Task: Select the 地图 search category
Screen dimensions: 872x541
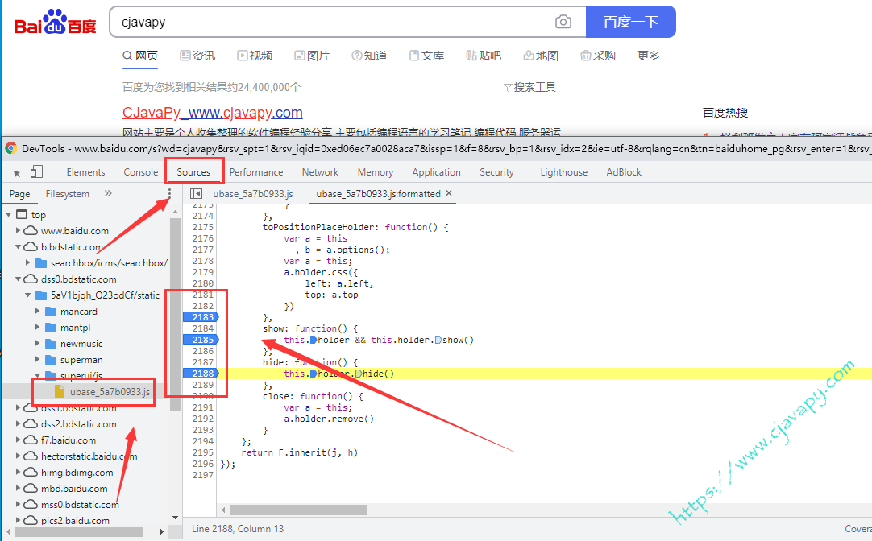Action: click(541, 56)
